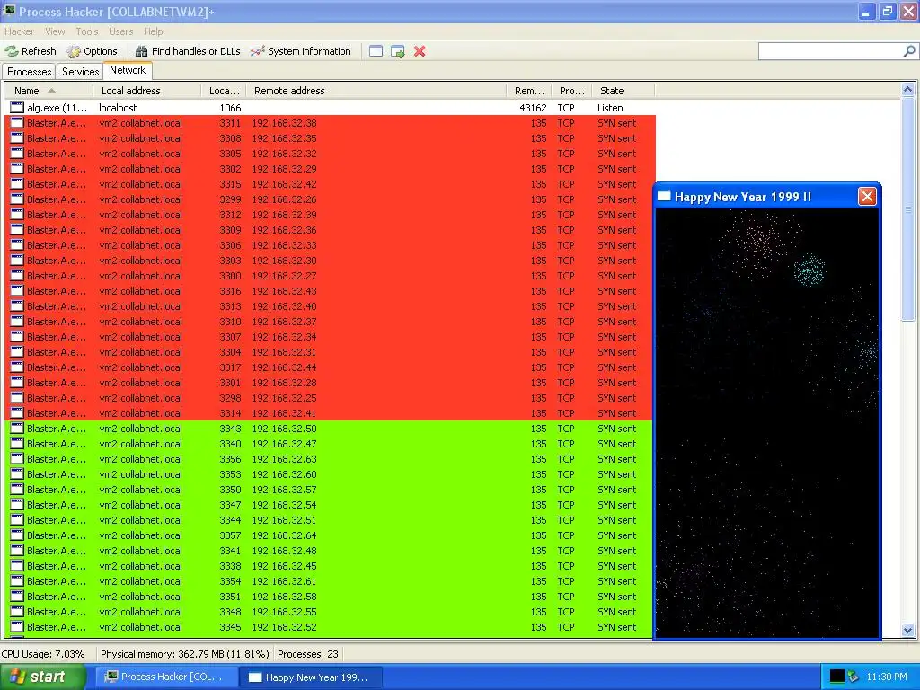Image resolution: width=920 pixels, height=690 pixels.
Task: Click Blaster icon for remote 192.168.32.63
Action: tap(17, 458)
